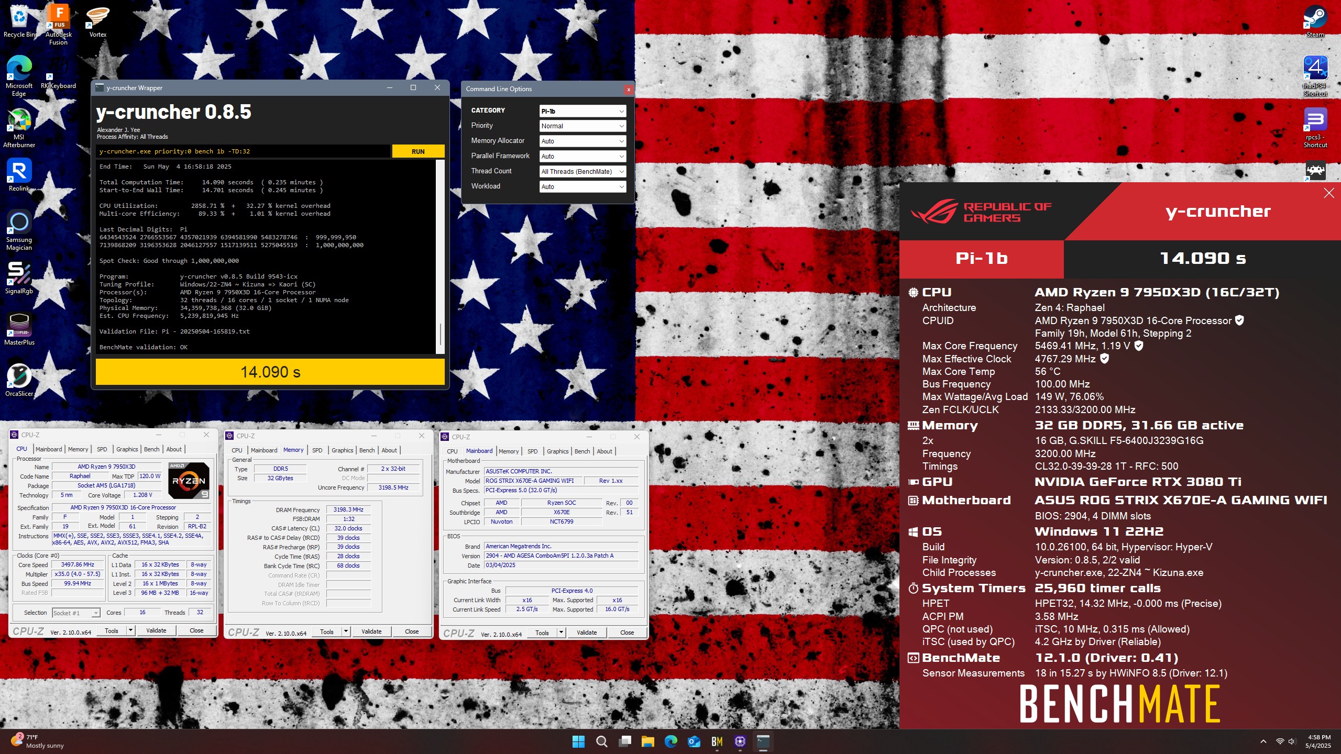This screenshot has height=754, width=1341.
Task: Open the MasterPlus desktop shortcut
Action: point(19,329)
